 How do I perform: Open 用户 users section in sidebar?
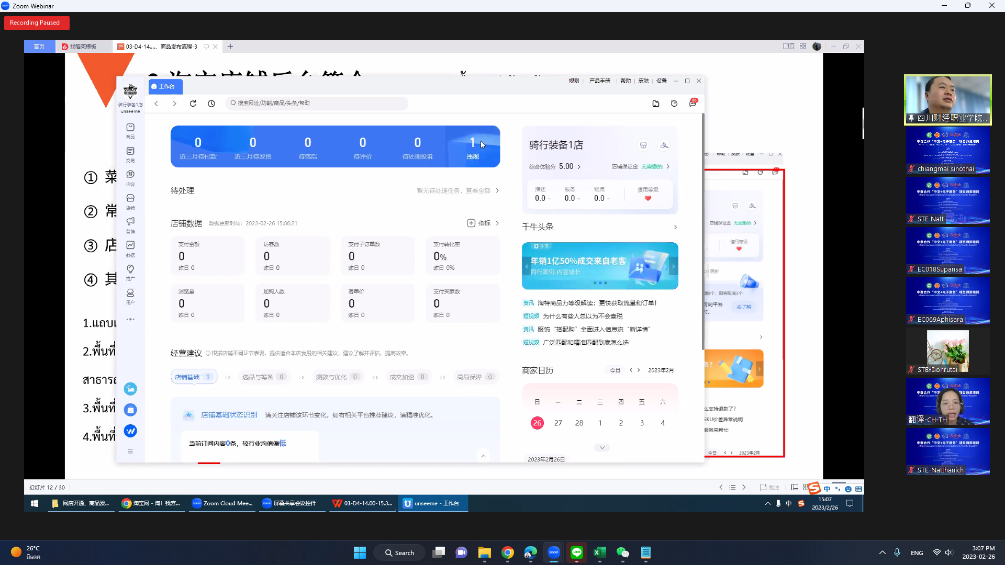click(x=130, y=296)
